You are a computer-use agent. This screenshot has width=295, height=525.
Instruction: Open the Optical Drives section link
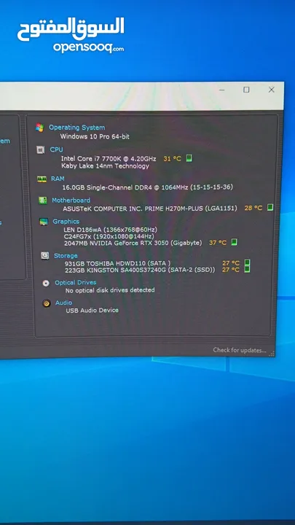(x=76, y=283)
